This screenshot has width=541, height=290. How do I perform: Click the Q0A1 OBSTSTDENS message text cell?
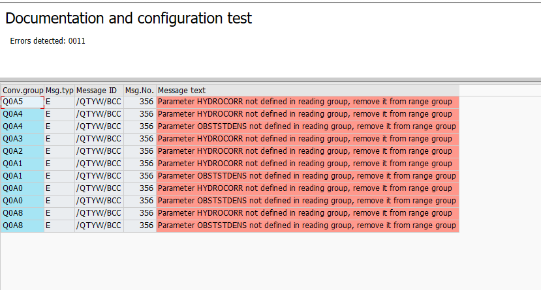tap(307, 177)
